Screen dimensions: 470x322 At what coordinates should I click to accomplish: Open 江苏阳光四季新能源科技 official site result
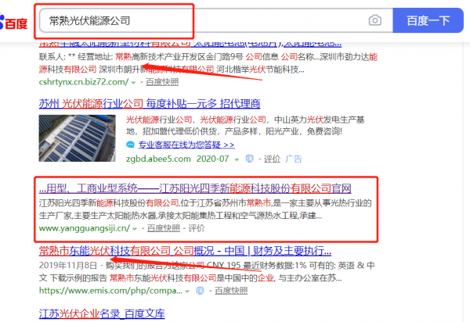click(x=195, y=188)
